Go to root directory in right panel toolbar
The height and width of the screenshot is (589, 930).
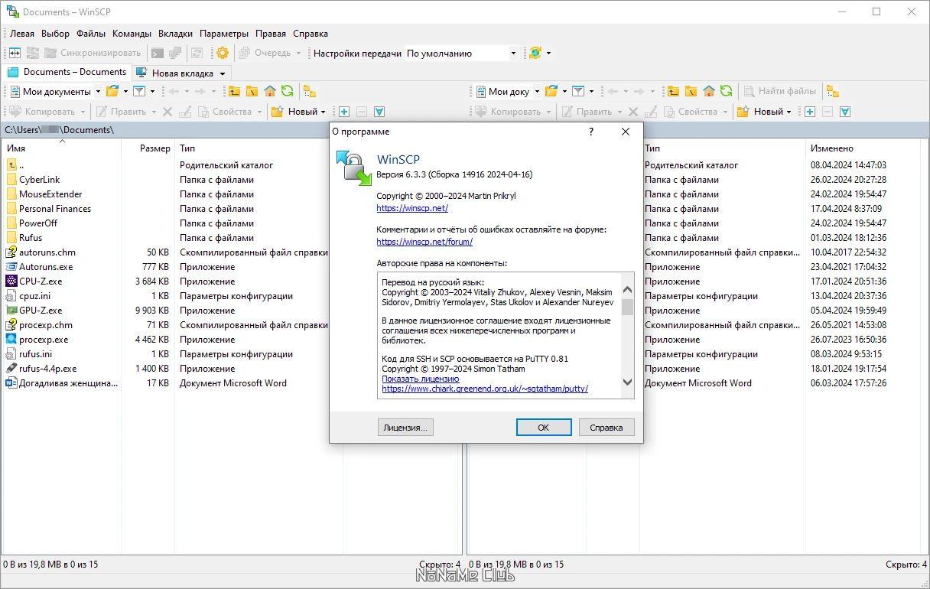coord(691,91)
